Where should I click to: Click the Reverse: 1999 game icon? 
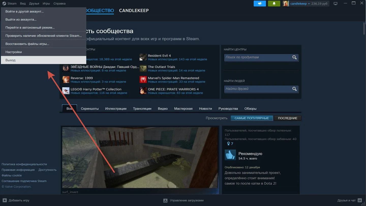pos(66,80)
